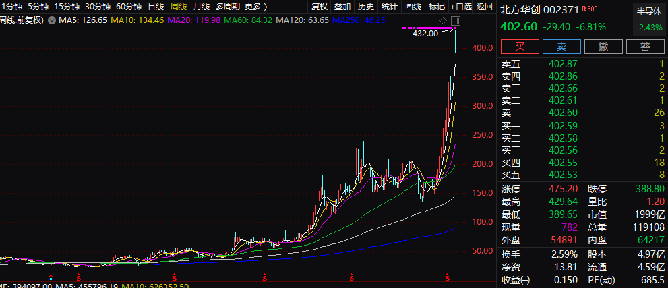Select the 买二 402.58 order row
This screenshot has height=288, width=668.
(x=582, y=138)
